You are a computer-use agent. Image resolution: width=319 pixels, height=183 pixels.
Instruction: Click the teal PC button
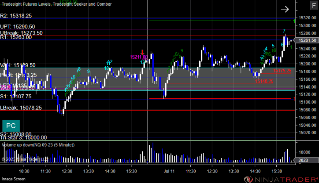(11, 126)
